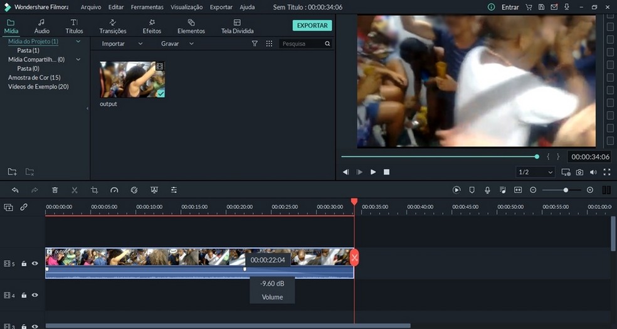Add new track manager icon
This screenshot has width=617, height=329.
[x=8, y=207]
